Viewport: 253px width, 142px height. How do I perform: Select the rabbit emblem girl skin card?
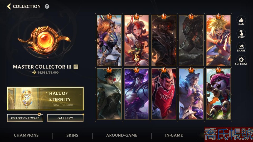(x=137, y=40)
